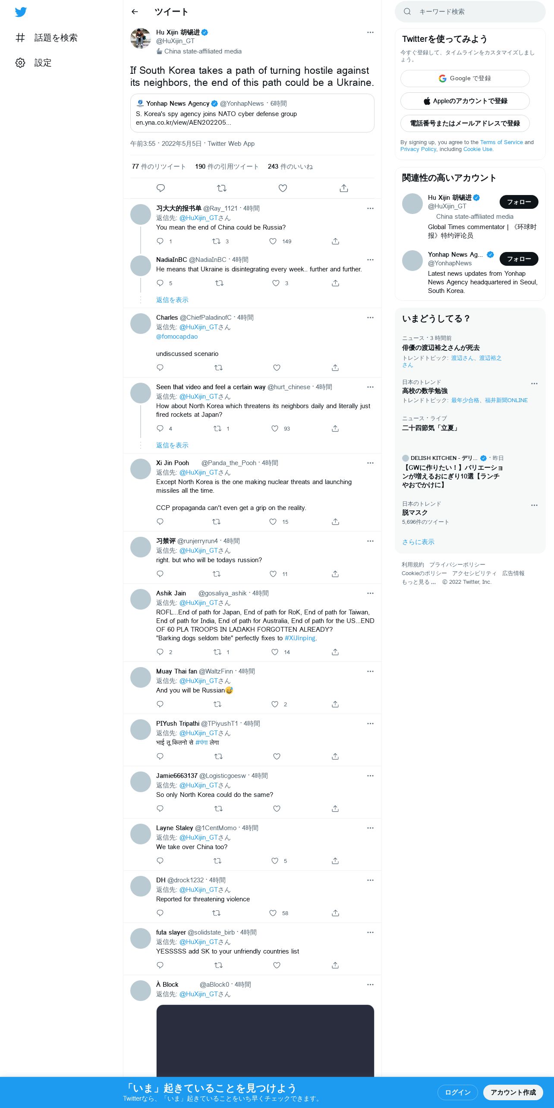Retweet Hu Xijin's main tweet
Viewport: 554px width, 1108px height.
[222, 188]
